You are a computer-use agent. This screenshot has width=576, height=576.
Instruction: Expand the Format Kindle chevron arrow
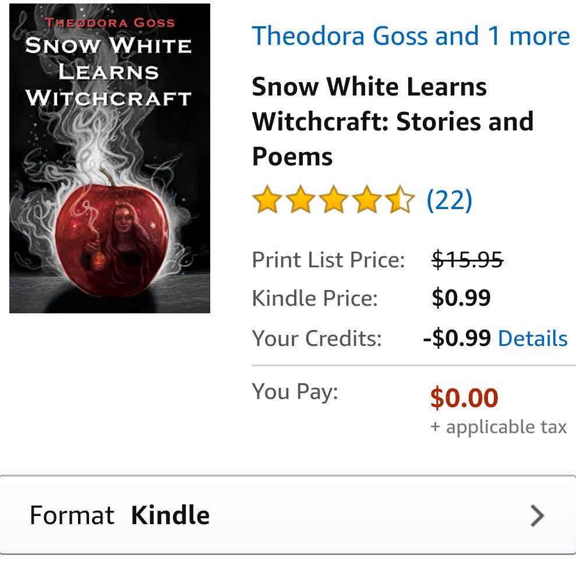(537, 516)
